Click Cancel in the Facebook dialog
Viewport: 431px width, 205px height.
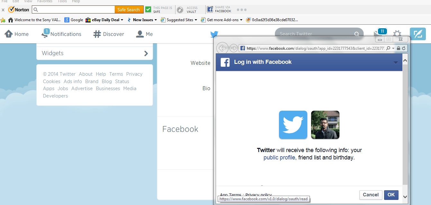coord(371,195)
